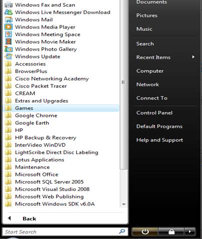Open Control Panel from right pane
The height and width of the screenshot is (239, 202).
[x=154, y=113]
